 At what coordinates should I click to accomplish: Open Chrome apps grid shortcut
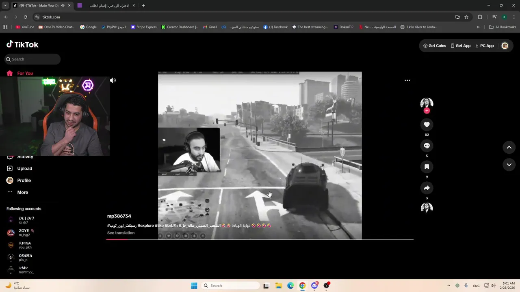coord(5,27)
